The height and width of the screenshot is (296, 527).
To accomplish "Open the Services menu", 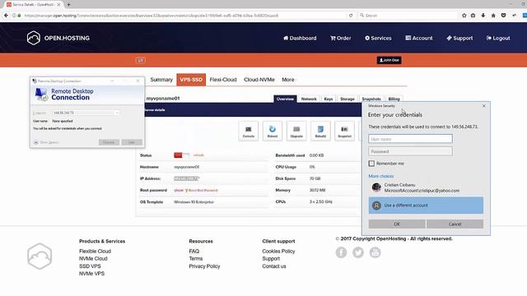I will coord(378,38).
